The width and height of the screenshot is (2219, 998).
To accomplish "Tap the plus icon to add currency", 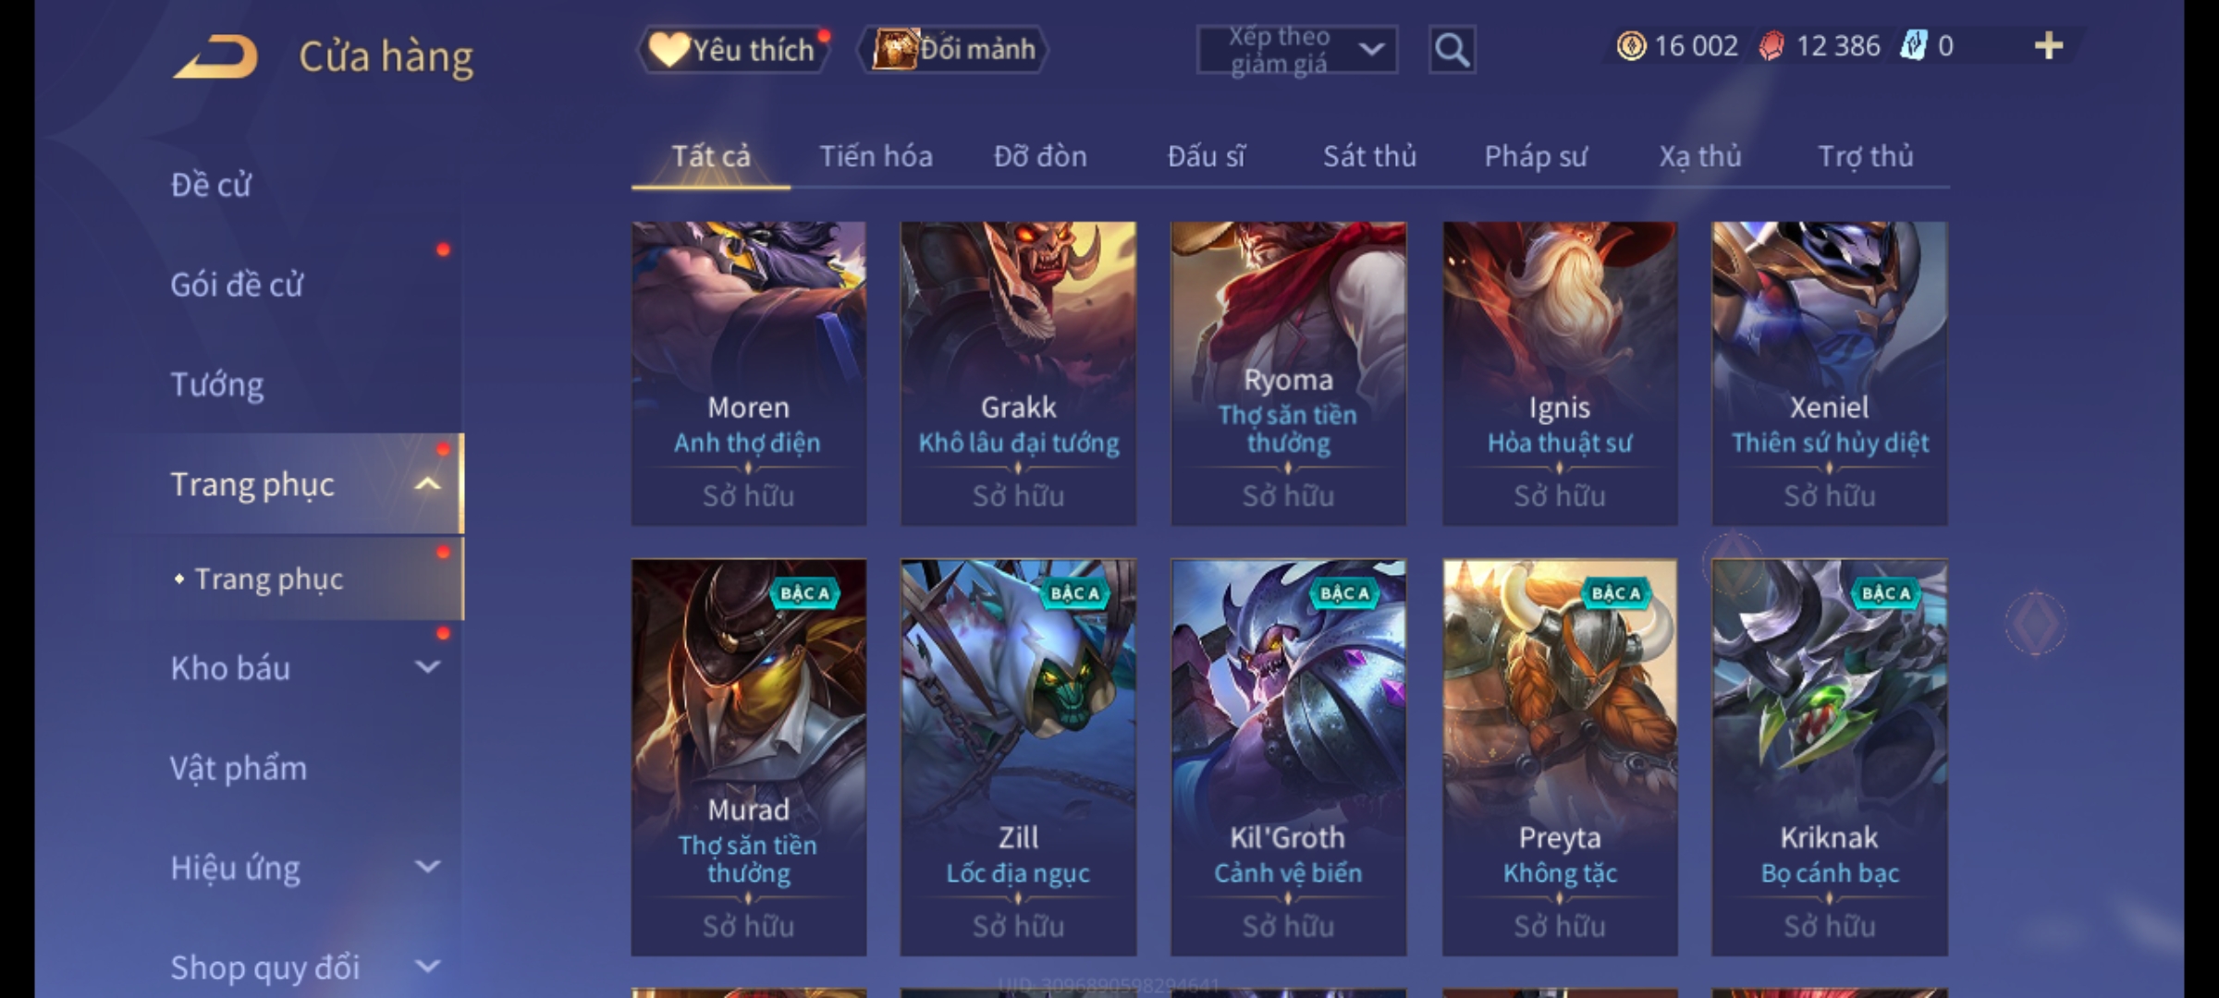I will point(2049,46).
